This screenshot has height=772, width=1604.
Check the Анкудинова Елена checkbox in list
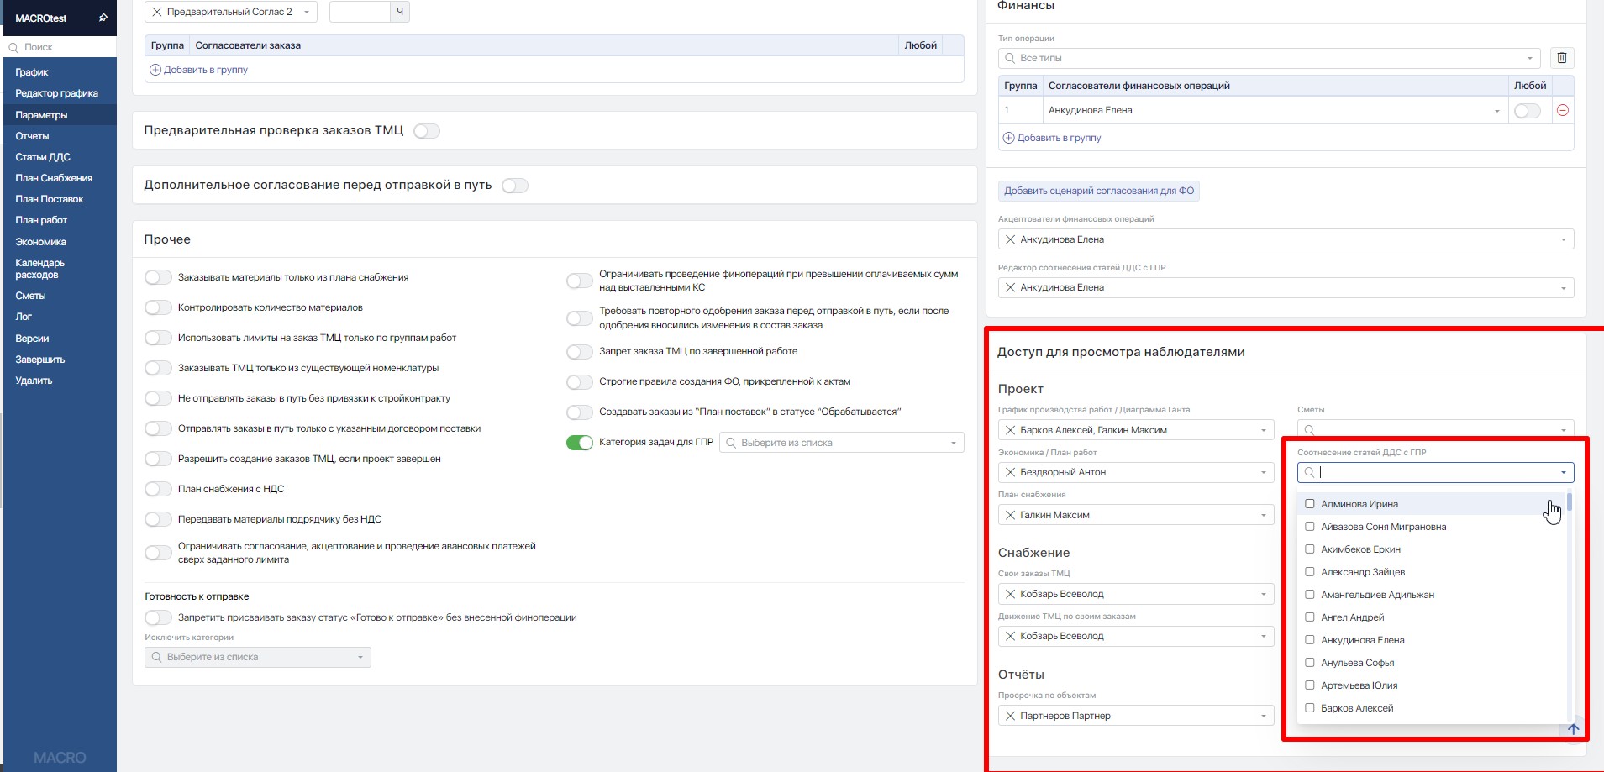click(x=1309, y=640)
